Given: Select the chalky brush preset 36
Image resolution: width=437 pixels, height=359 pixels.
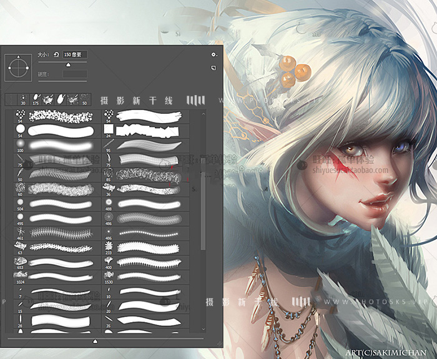Looking at the screenshot, I should (145, 190).
